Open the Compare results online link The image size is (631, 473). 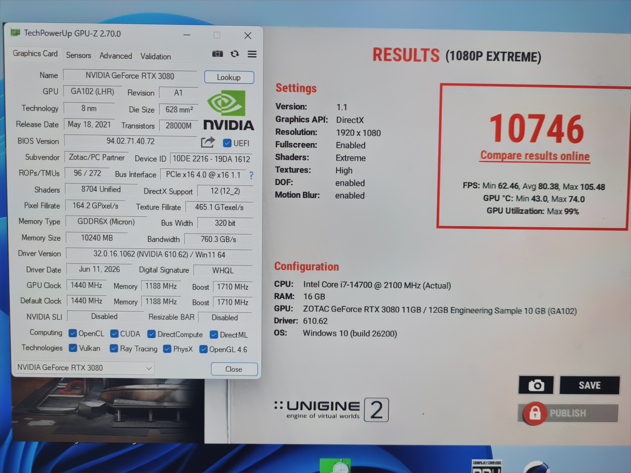pos(535,156)
